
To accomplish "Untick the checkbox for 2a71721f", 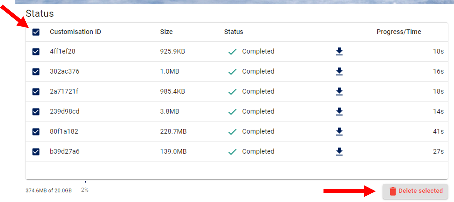I will click(x=36, y=91).
